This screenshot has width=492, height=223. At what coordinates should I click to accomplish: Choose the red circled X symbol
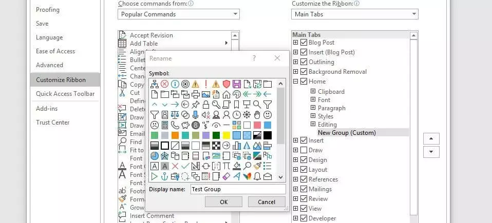165,84
